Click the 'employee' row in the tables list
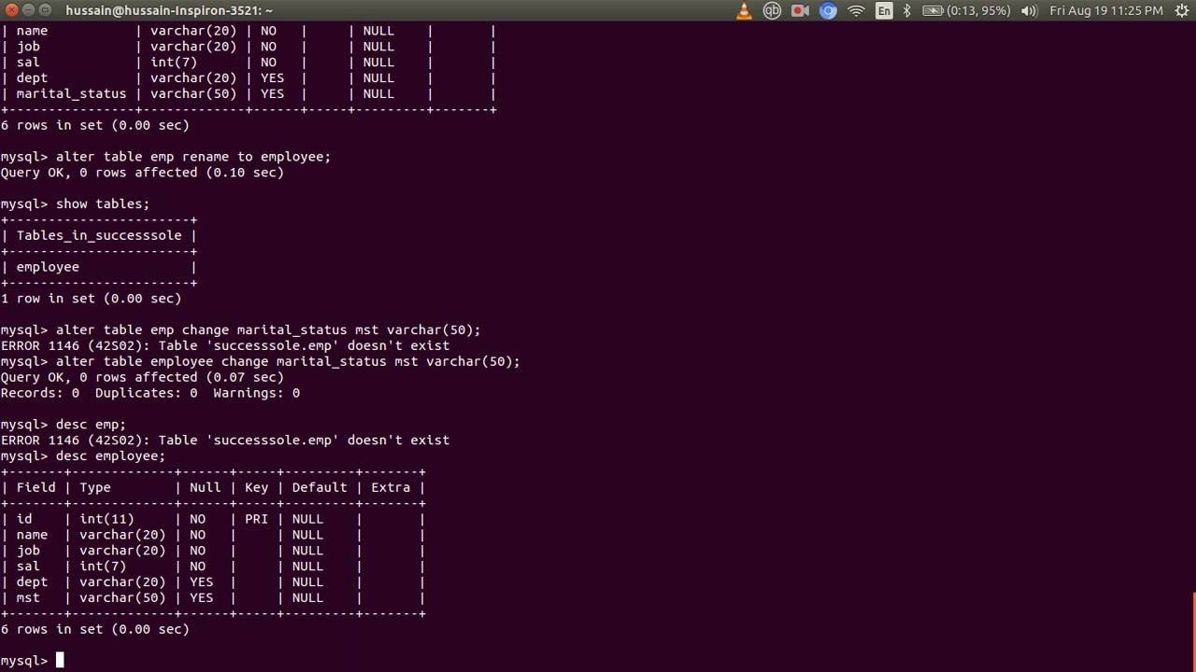Screen dimensions: 1196x672 coord(48,267)
